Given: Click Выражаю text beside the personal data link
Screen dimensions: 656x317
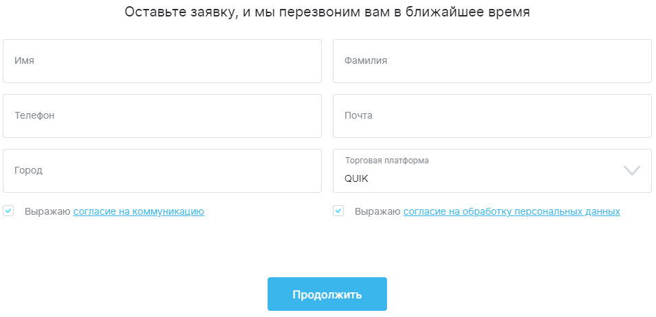Looking at the screenshot, I should tap(377, 211).
